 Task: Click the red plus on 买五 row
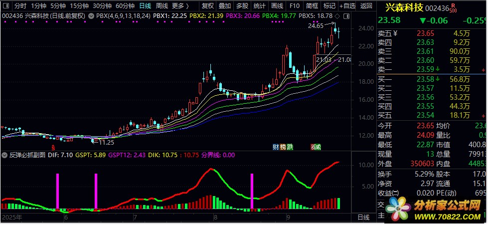tap(484, 116)
